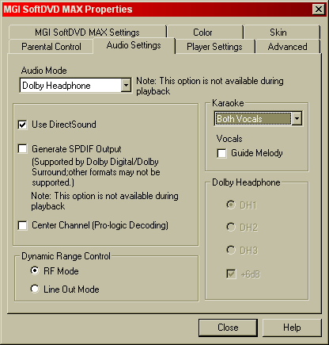Select the DH1 Dolby Headphone option

pos(231,205)
